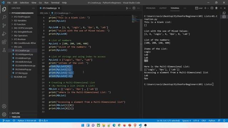228x128 pixels.
Task: Change language mode Python
Action: pyautogui.click(x=212, y=121)
